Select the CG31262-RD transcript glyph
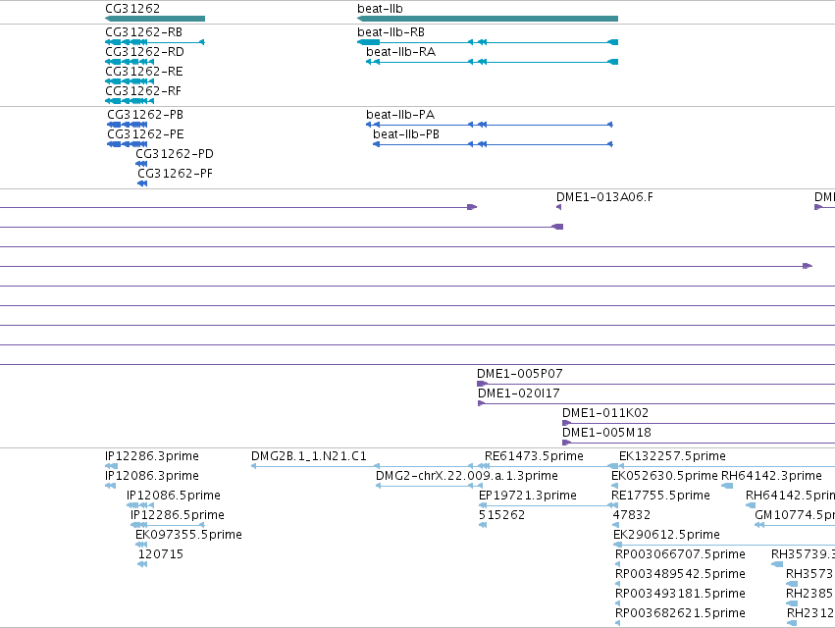The image size is (835, 628). [130, 62]
